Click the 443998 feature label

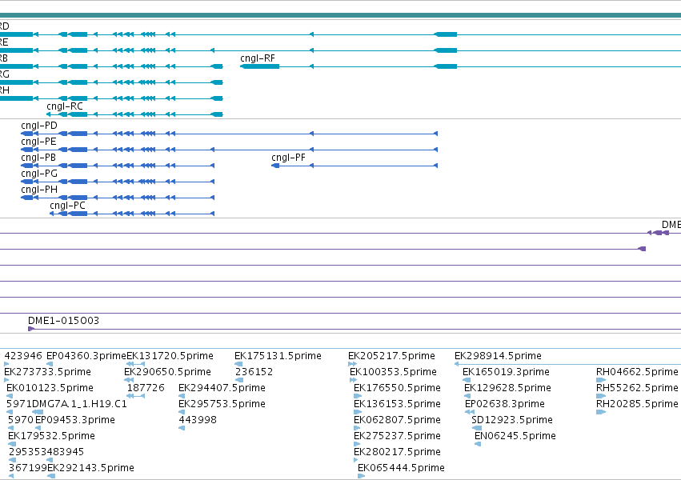(198, 420)
